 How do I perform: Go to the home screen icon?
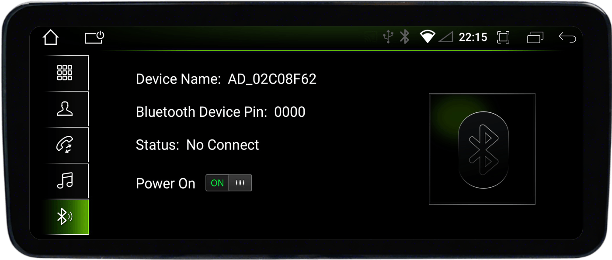click(x=51, y=37)
